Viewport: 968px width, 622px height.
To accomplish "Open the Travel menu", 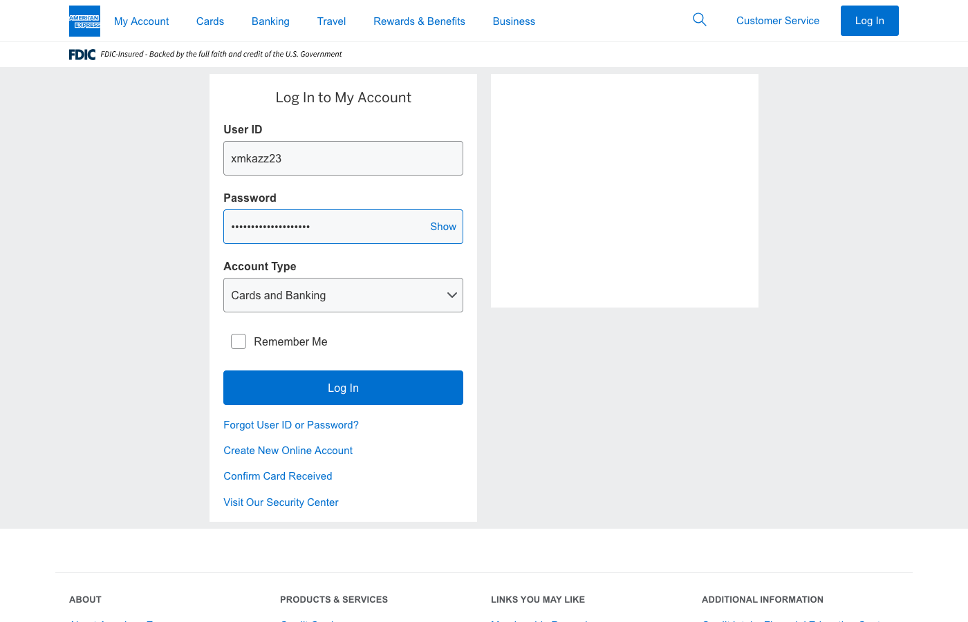I will coord(331,21).
